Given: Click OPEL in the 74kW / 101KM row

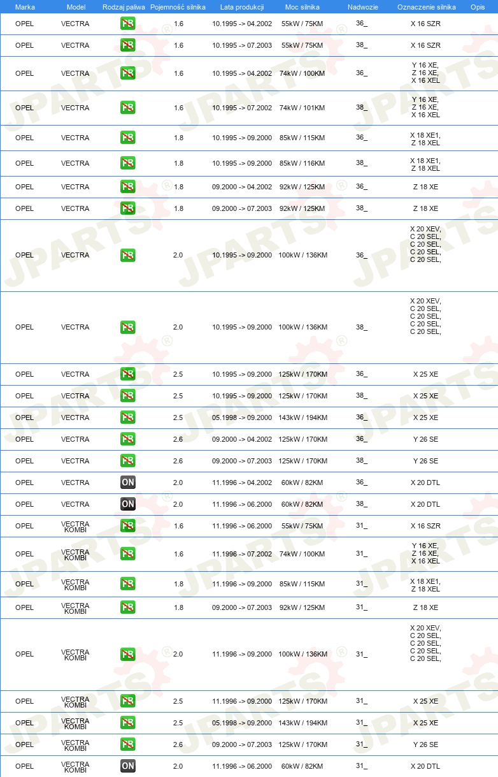Looking at the screenshot, I should tap(24, 108).
